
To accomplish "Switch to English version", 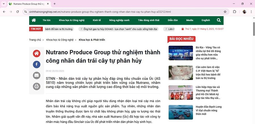I will coord(206,20).
